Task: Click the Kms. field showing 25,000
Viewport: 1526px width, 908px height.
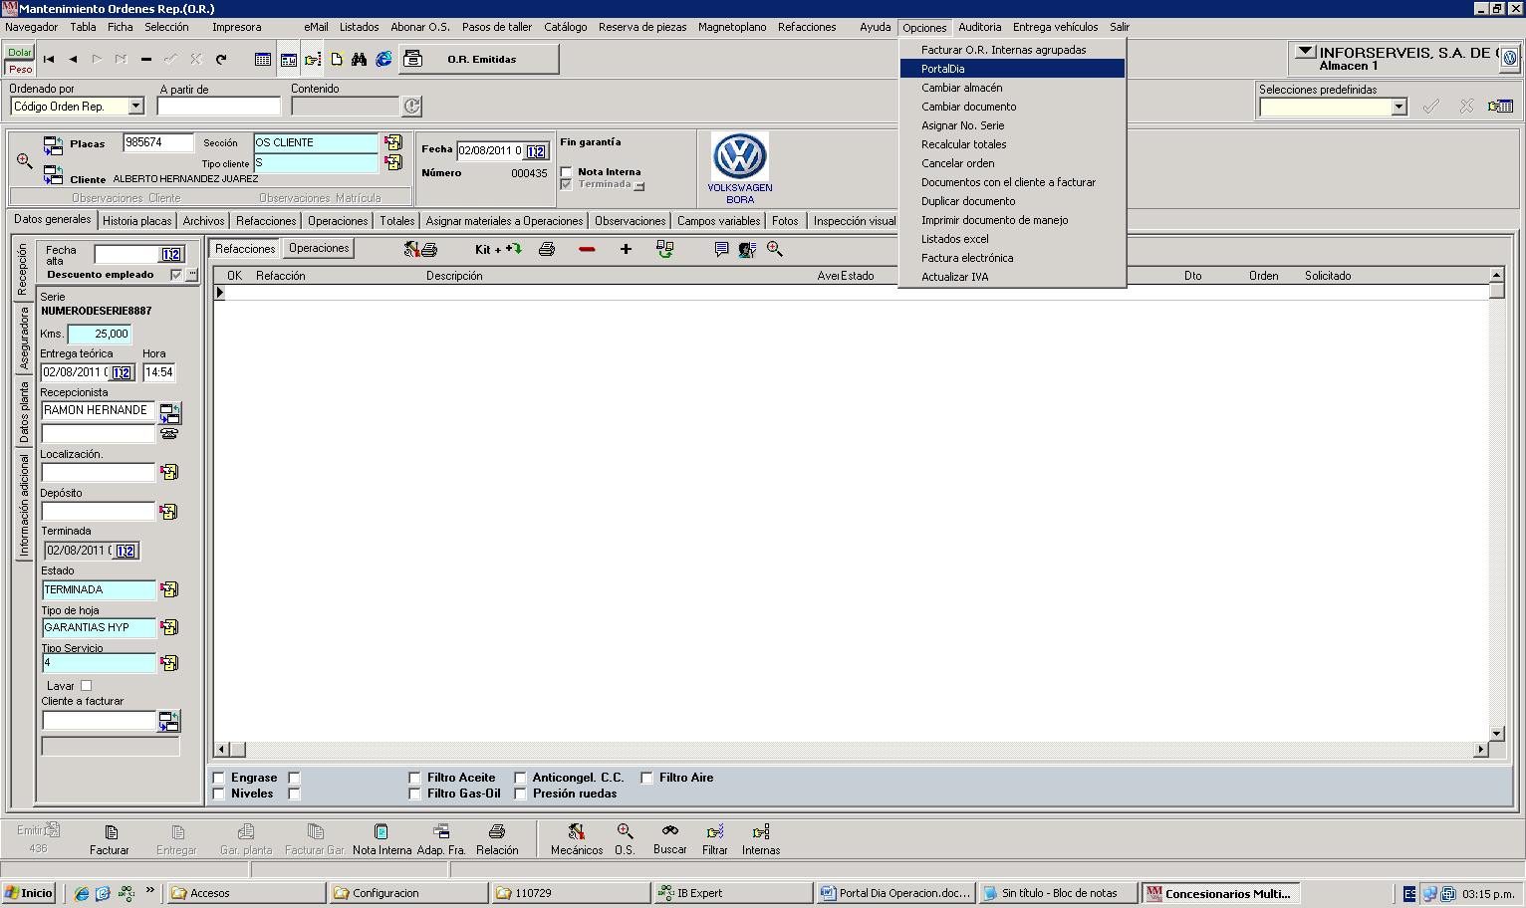Action: point(100,335)
